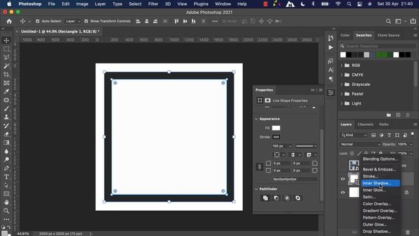Select the Brush tool
This screenshot has height=236, width=419.
click(7, 109)
